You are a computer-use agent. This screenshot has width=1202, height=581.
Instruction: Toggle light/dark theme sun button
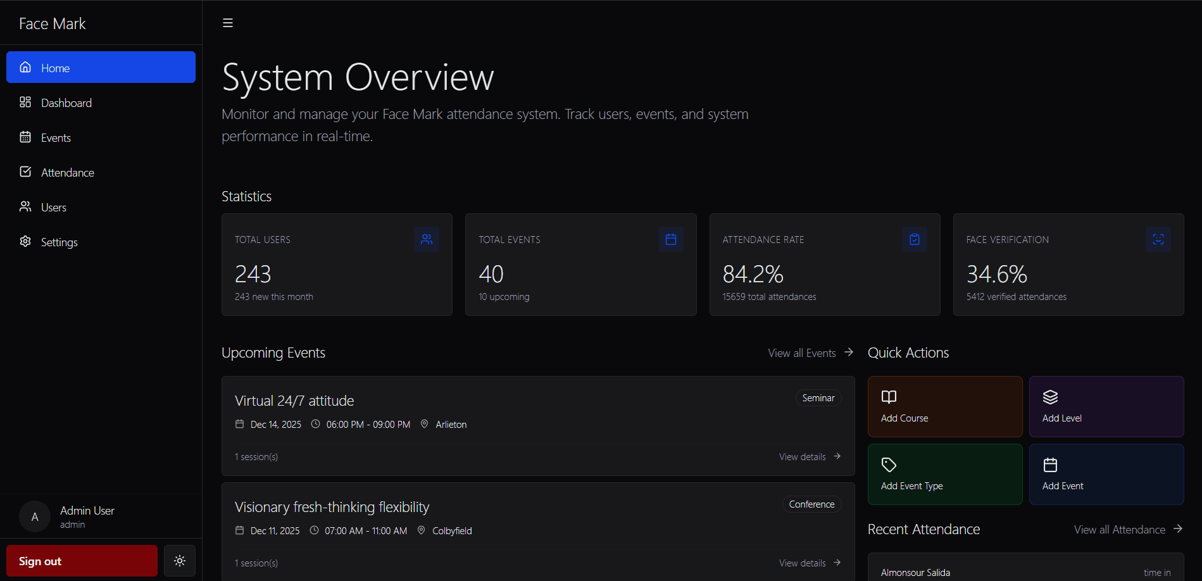click(x=180, y=561)
